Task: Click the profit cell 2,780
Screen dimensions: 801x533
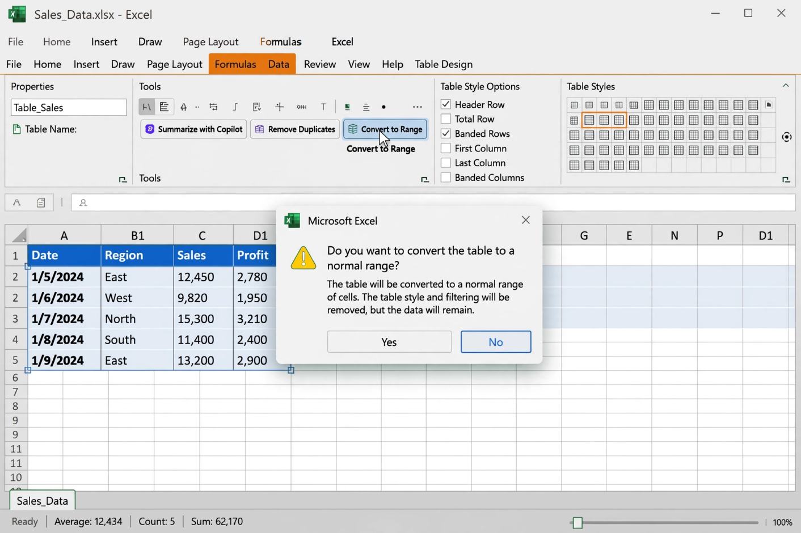Action: [x=255, y=277]
